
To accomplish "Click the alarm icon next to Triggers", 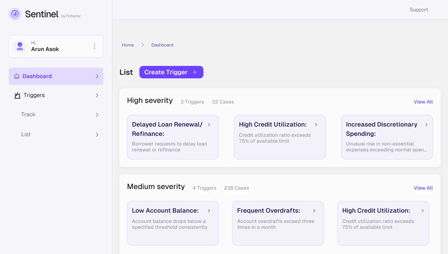I will [x=17, y=95].
